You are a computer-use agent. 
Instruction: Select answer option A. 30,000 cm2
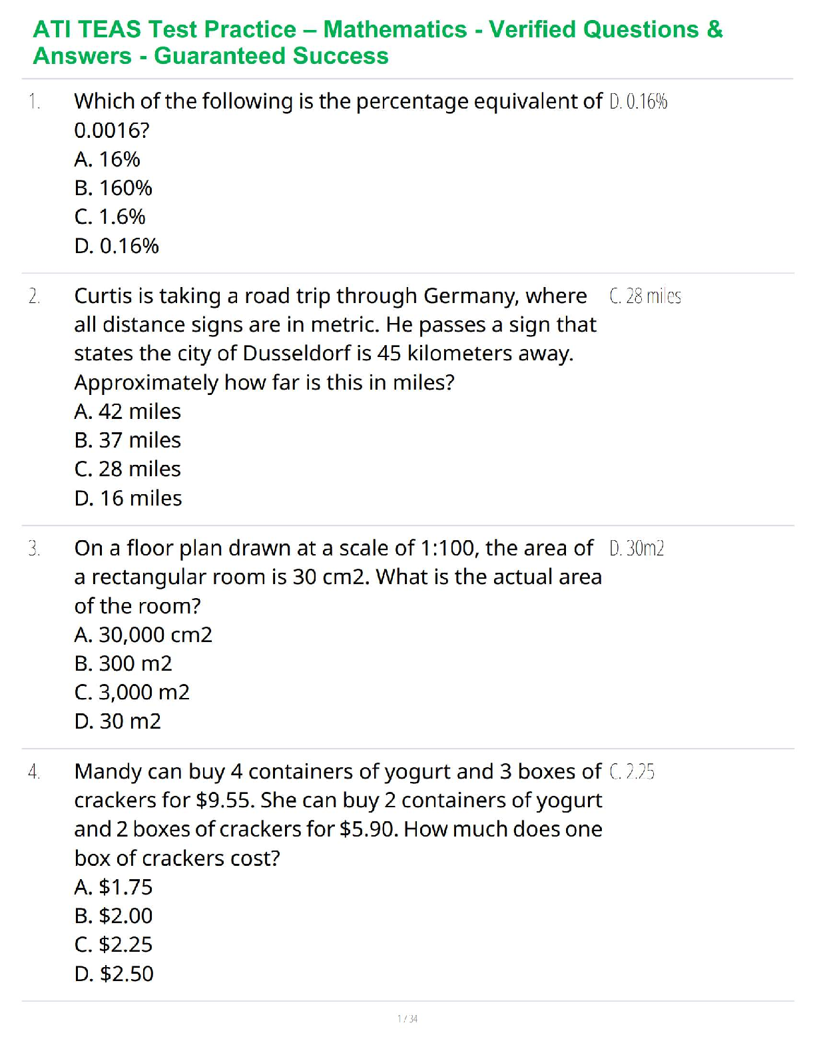coord(143,635)
